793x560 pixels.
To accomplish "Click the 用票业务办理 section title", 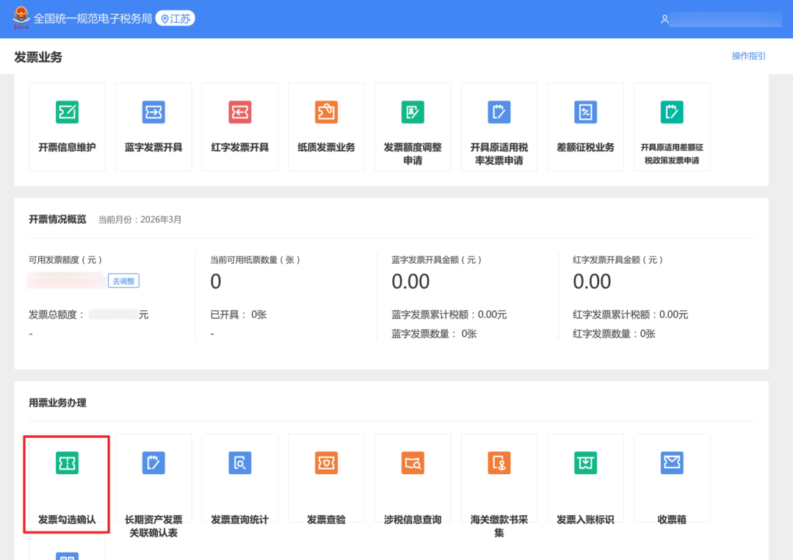I will pos(58,403).
